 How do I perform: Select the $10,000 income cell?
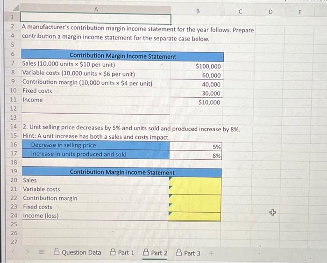tap(196, 102)
